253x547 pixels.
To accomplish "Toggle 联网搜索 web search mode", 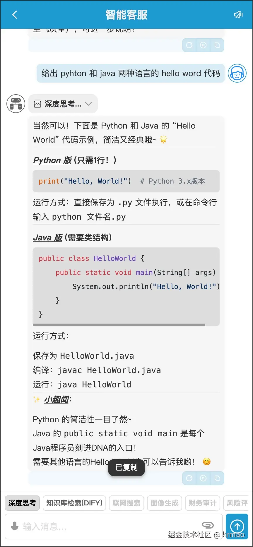I will [x=126, y=503].
